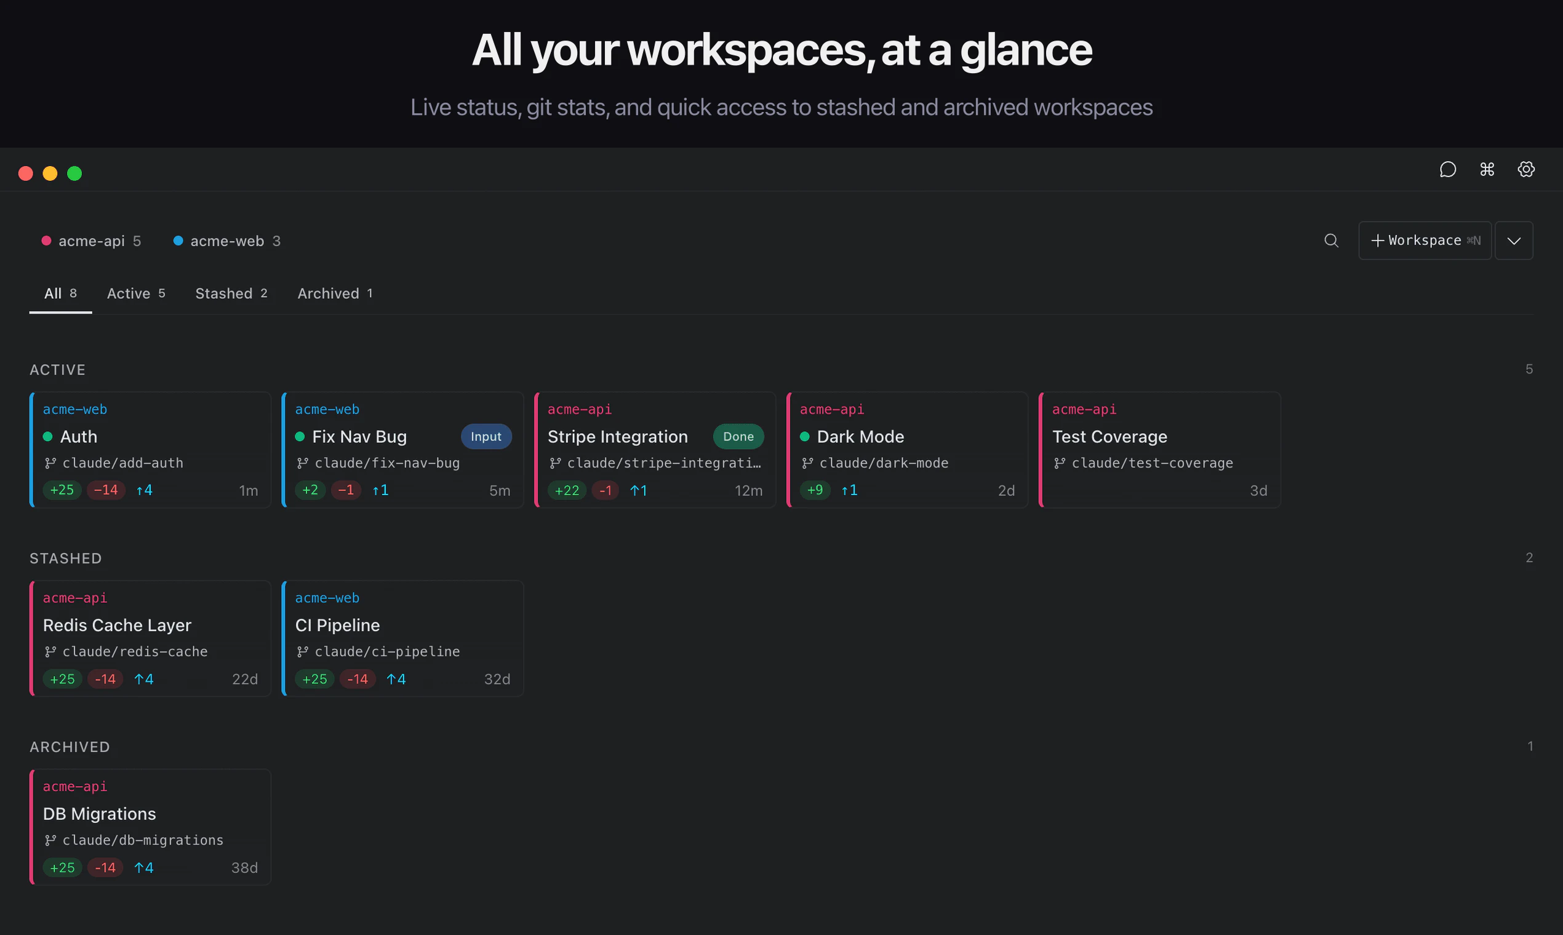Switch to the Archived tab
The image size is (1563, 935).
click(335, 293)
